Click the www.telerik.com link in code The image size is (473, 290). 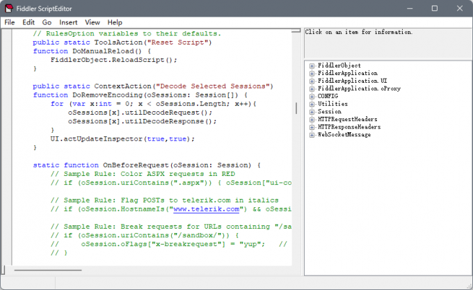(x=207, y=209)
